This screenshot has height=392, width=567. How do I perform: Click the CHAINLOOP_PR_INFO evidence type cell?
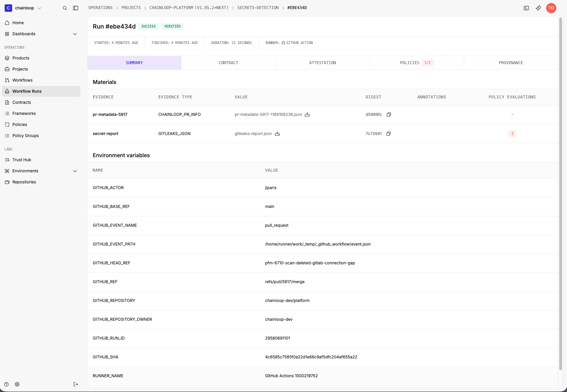pyautogui.click(x=179, y=115)
